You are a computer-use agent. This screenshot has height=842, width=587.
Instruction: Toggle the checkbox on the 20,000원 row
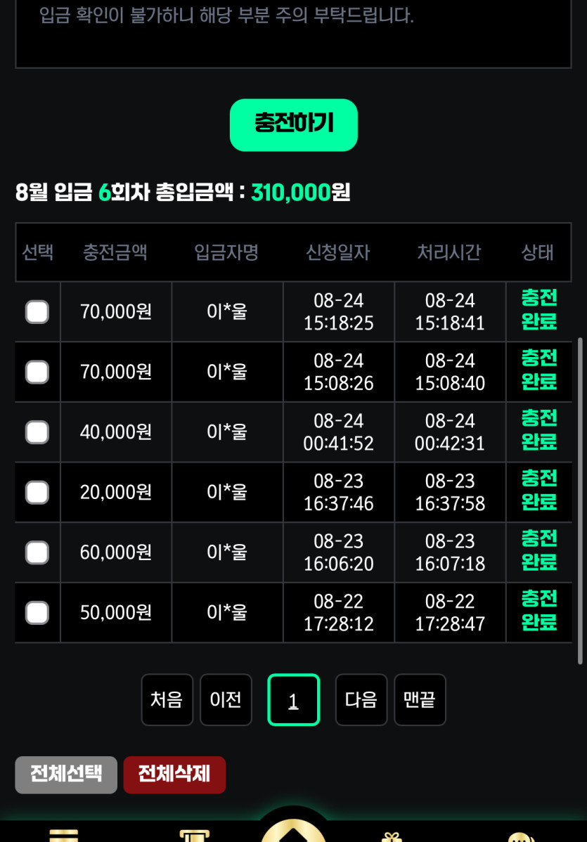click(x=37, y=492)
